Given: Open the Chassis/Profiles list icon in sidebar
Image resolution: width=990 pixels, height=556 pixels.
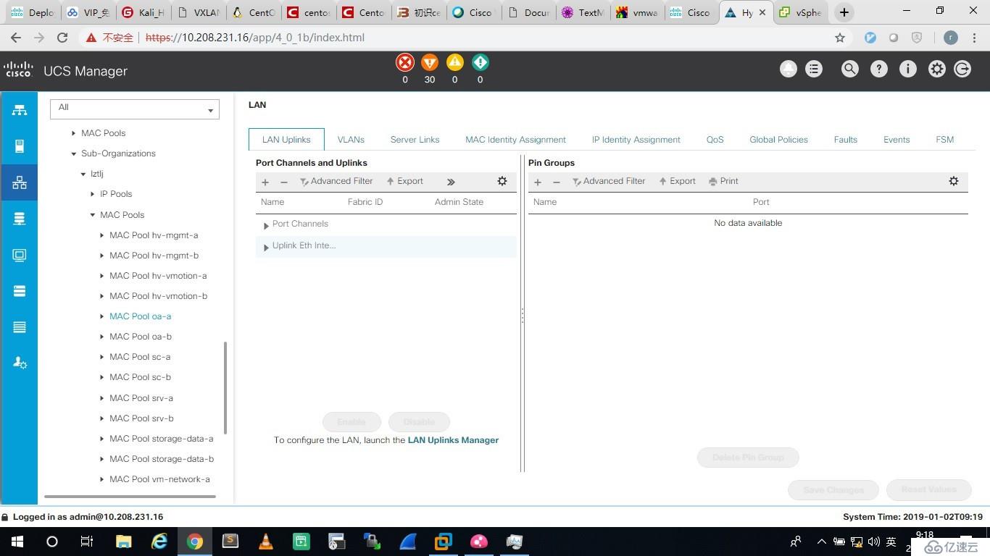Looking at the screenshot, I should (19, 327).
